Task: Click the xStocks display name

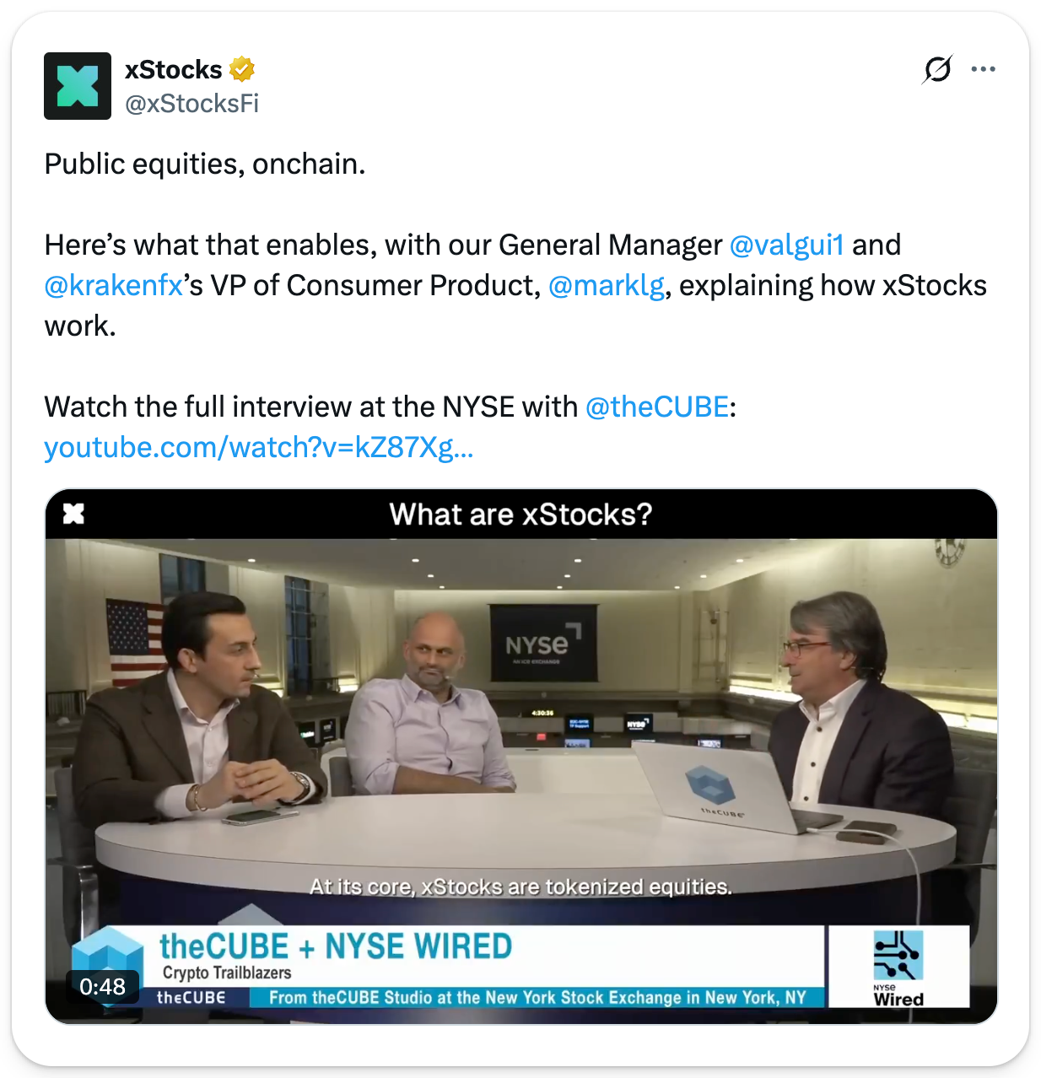Action: click(x=174, y=69)
